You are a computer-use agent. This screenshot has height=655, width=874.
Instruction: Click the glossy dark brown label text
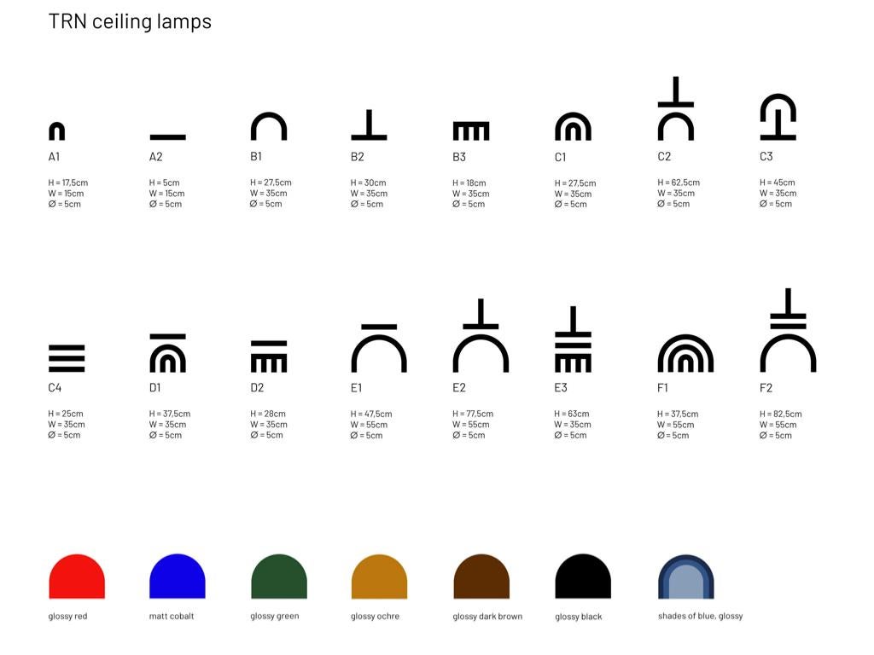click(x=487, y=617)
